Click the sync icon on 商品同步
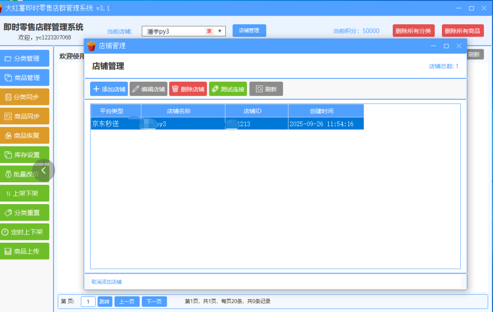493x312 pixels. point(8,117)
